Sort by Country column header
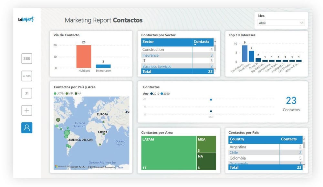 pyautogui.click(x=237, y=139)
